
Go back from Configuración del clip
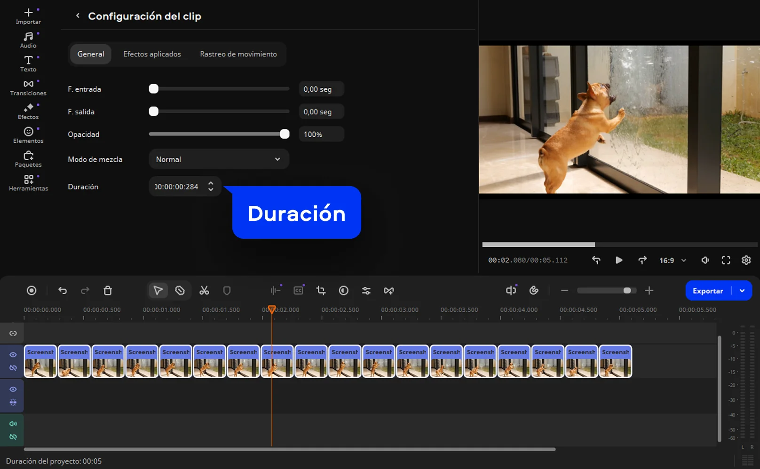78,16
